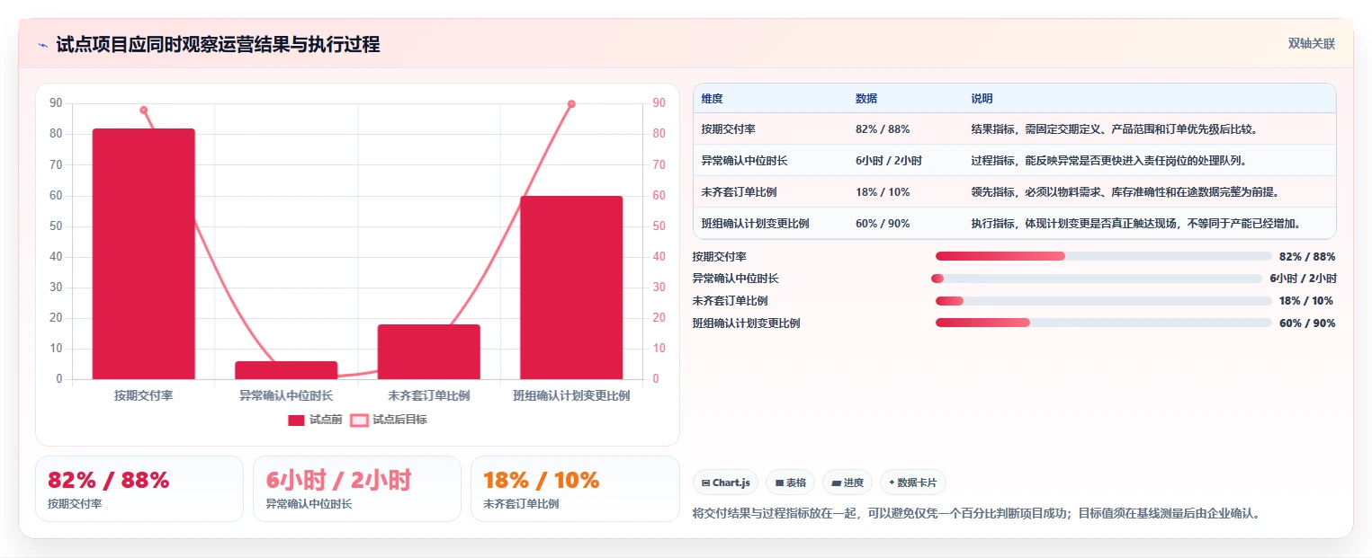
Task: Click the lightning icon beside the title
Action: point(42,45)
